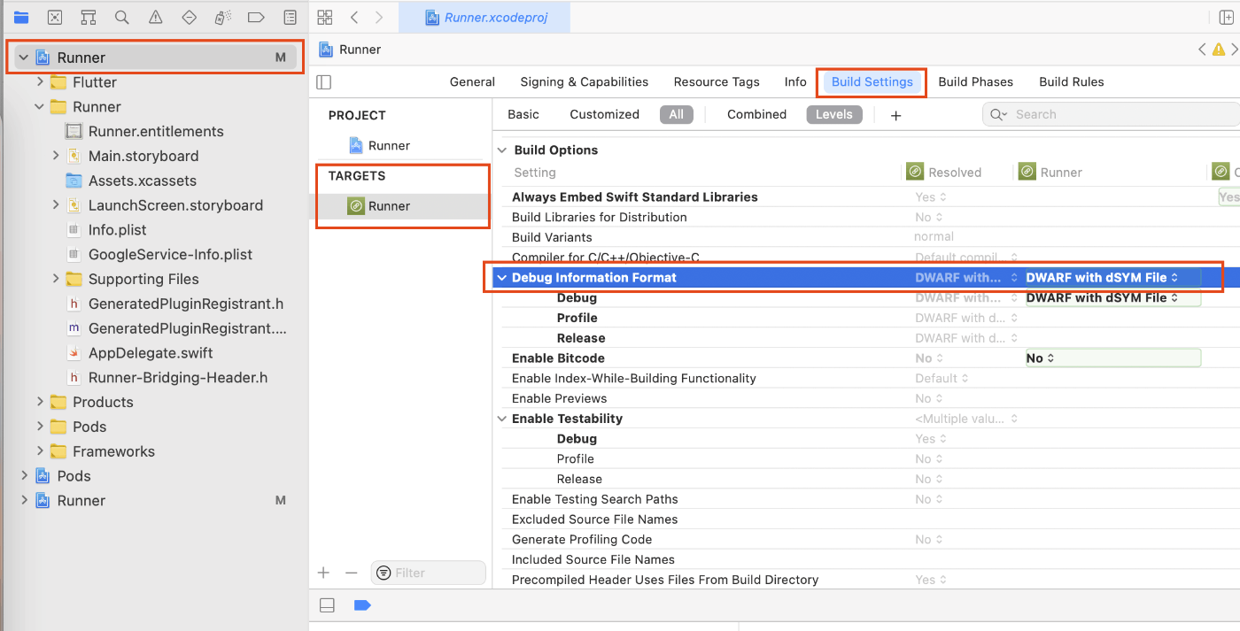1240x631 pixels.
Task: Click inside the Filter field
Action: point(428,573)
